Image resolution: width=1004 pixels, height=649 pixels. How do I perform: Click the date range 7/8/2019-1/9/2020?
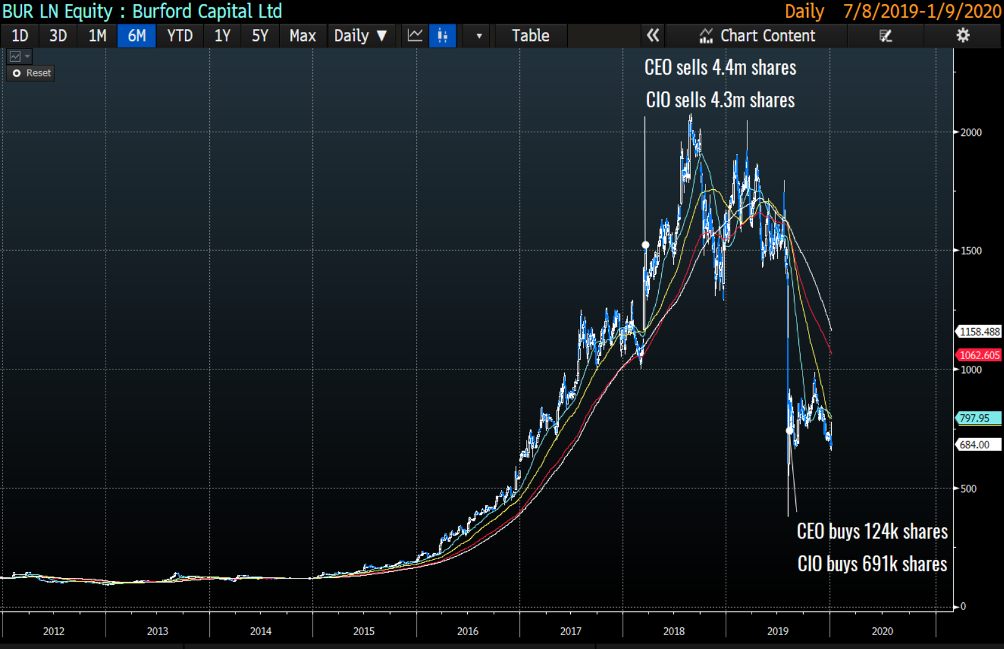(x=922, y=11)
